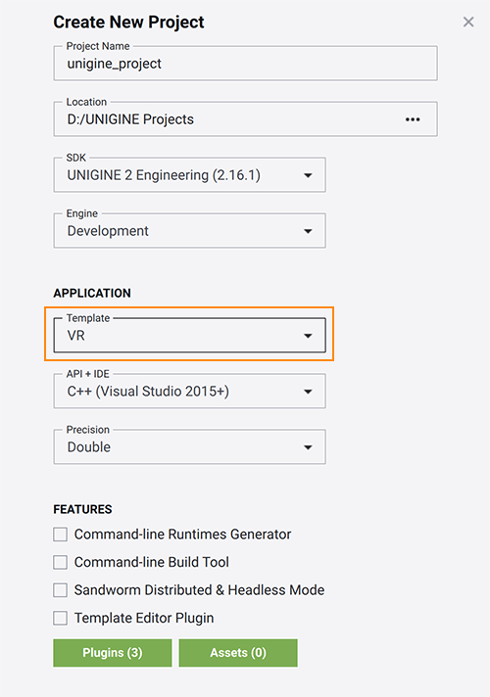Open the VR template dropdown
This screenshot has width=490, height=697.
[189, 335]
